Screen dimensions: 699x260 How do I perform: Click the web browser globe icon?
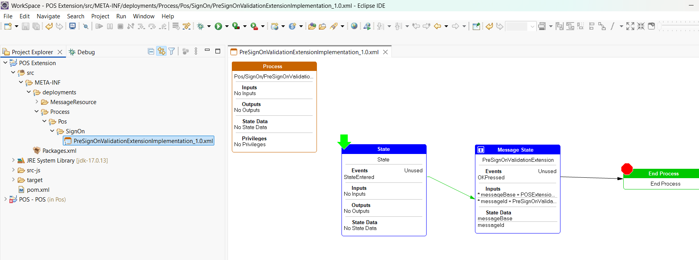[x=354, y=26]
